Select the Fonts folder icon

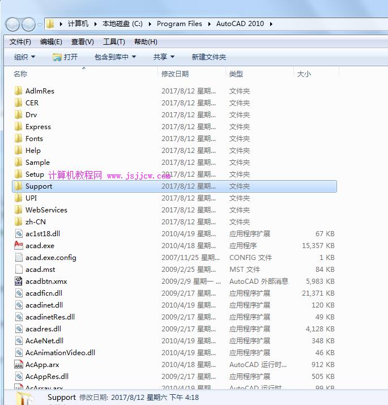(x=18, y=138)
